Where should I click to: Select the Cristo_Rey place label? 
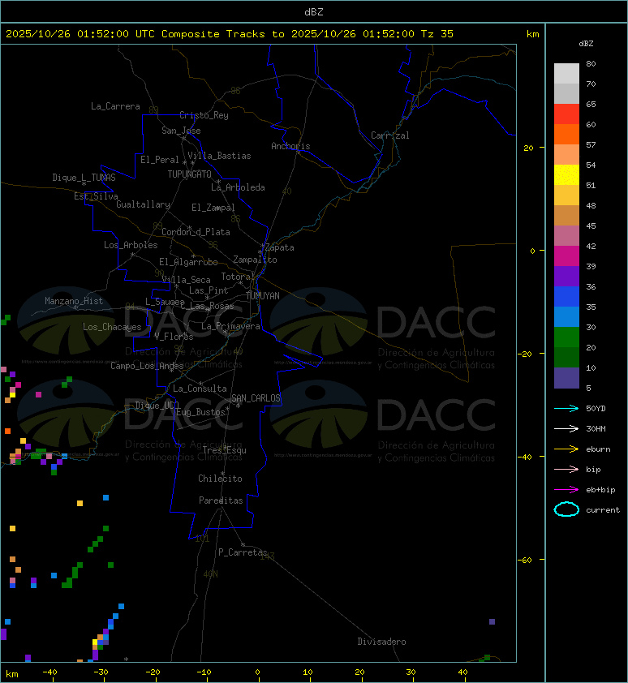204,115
